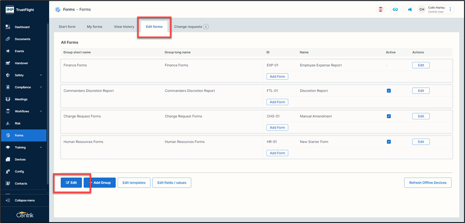Click the Dashboard icon in sidebar
The width and height of the screenshot is (465, 223).
[8, 27]
